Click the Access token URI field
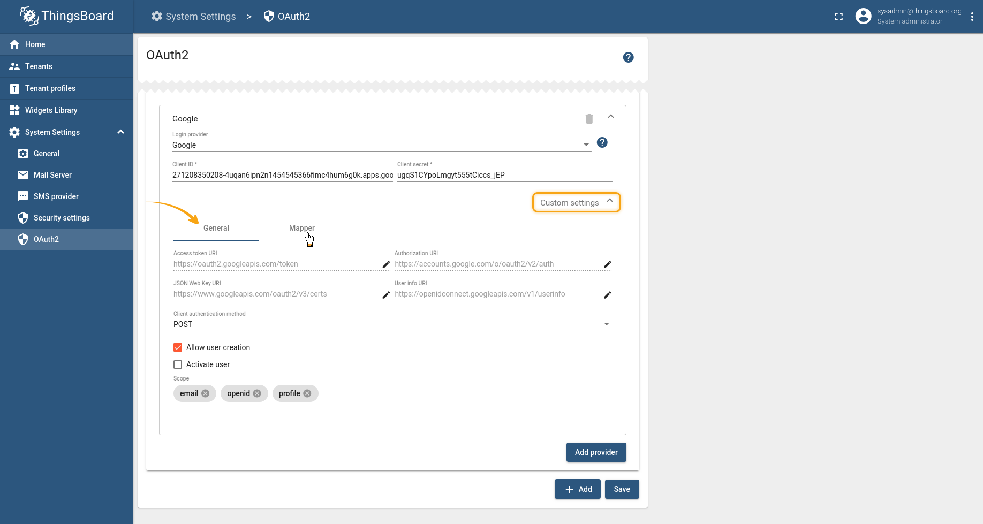 pyautogui.click(x=276, y=264)
